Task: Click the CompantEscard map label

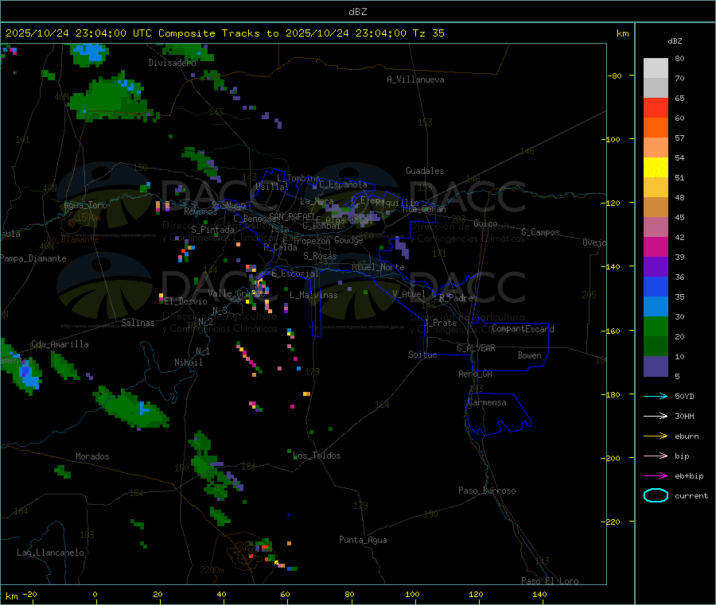Action: 523,328
